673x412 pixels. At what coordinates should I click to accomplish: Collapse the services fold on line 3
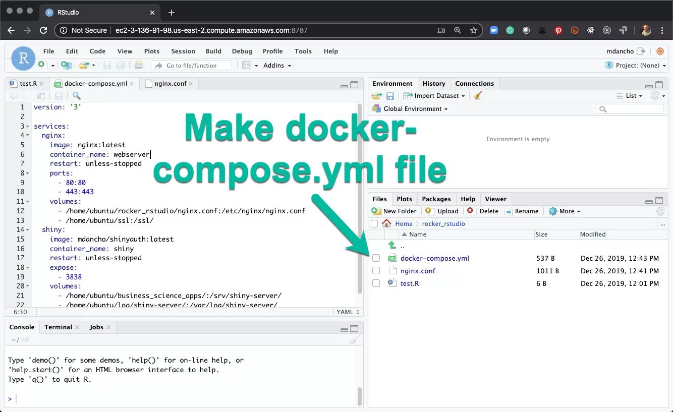28,126
